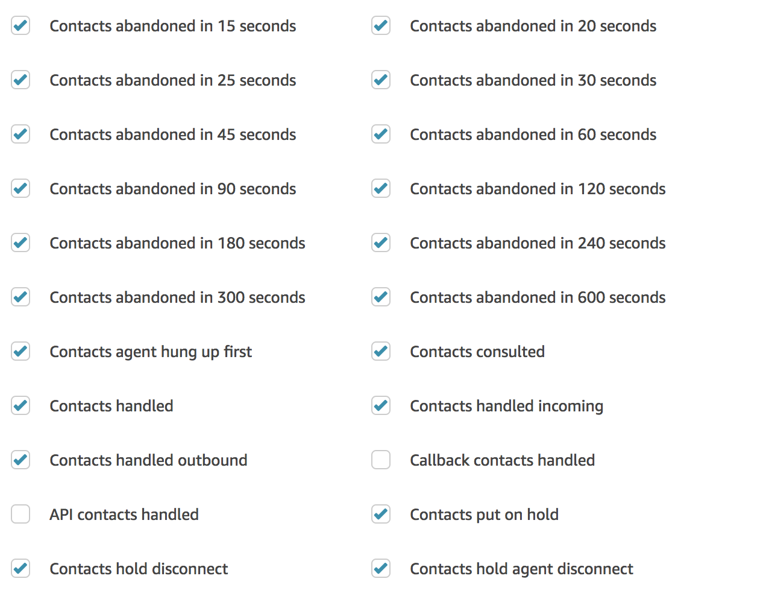The image size is (769, 602).
Task: Uncheck Contacts put on hold
Action: pyautogui.click(x=381, y=514)
